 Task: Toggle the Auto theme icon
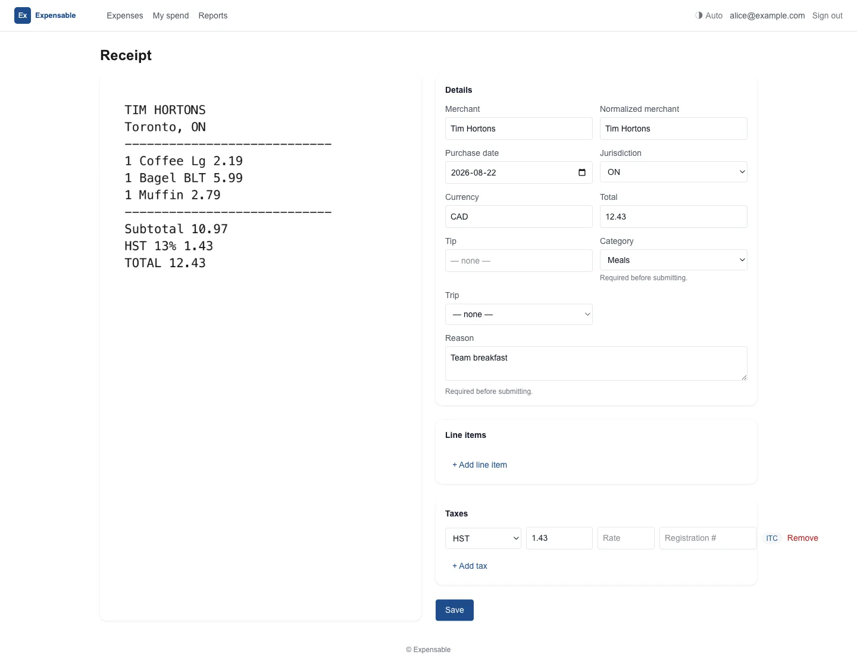click(x=699, y=15)
